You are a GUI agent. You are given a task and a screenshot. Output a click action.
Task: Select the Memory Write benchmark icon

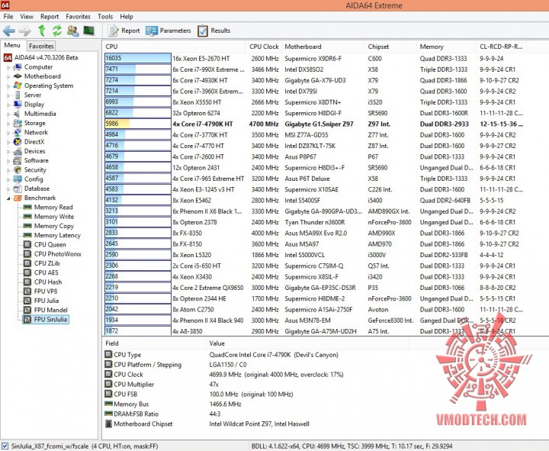coord(27,217)
